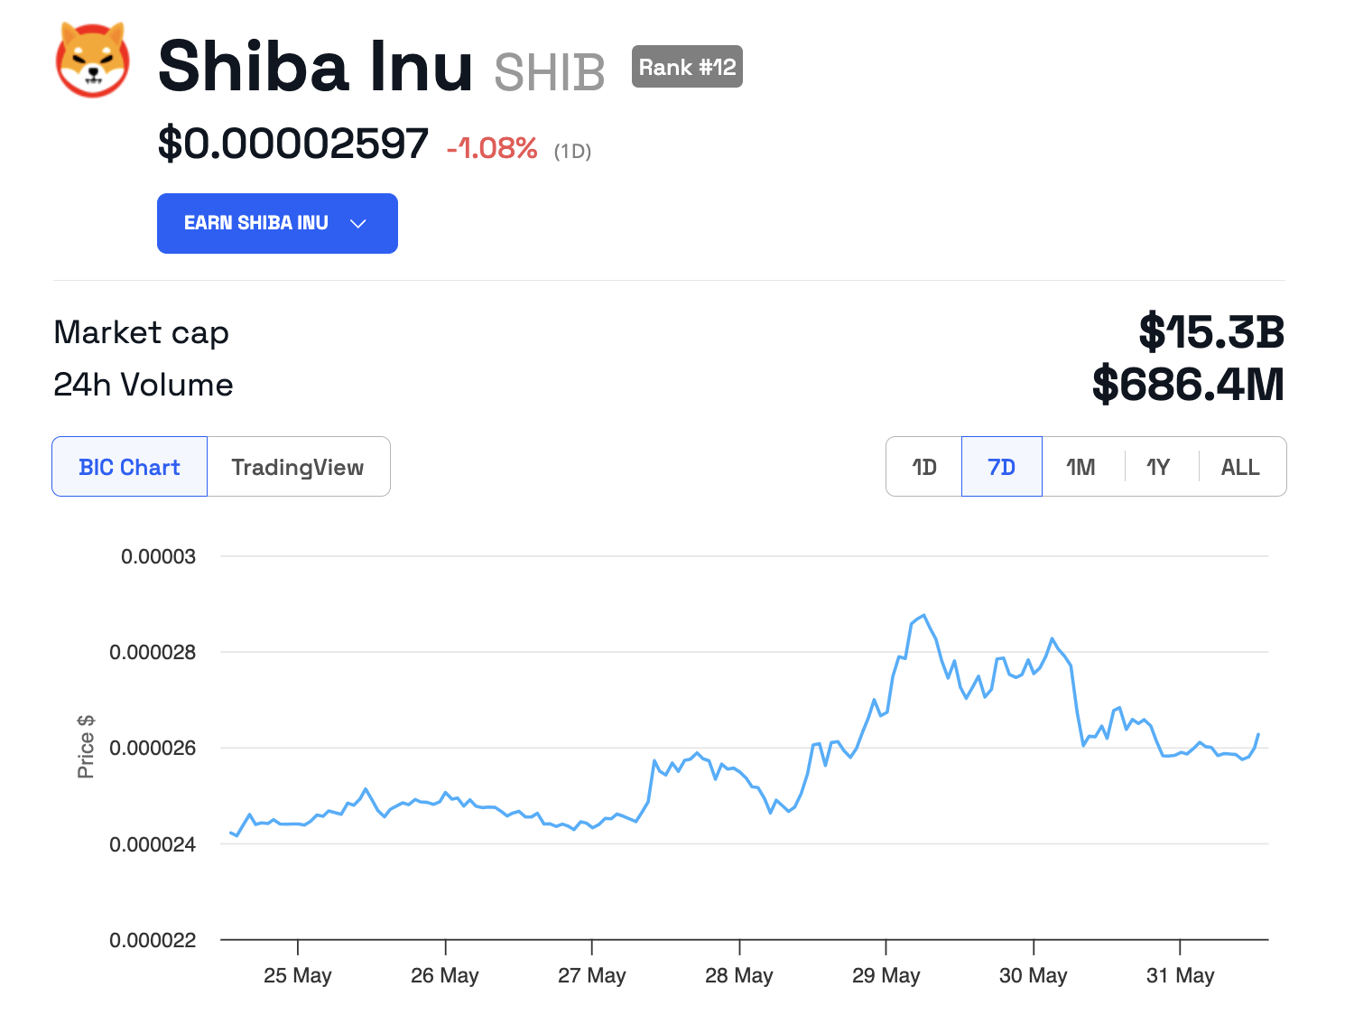1354x1024 pixels.
Task: Open the TradingView chart tab
Action: point(298,467)
